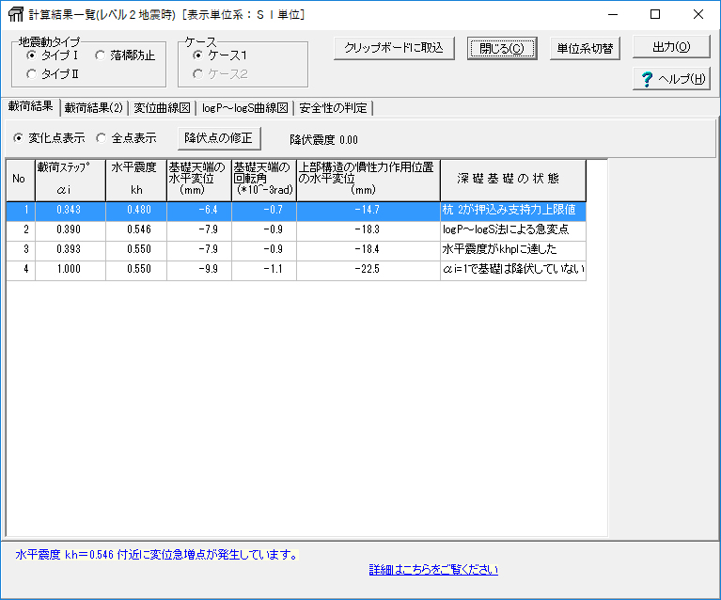
Task: Click the 出力(O) button
Action: tap(670, 48)
